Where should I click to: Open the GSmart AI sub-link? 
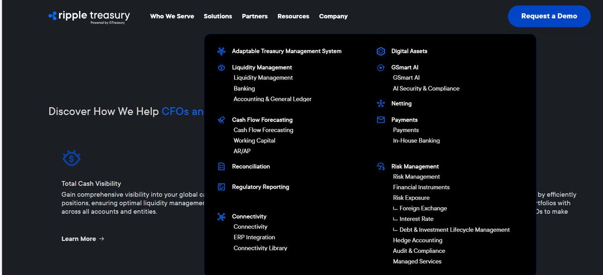point(407,78)
